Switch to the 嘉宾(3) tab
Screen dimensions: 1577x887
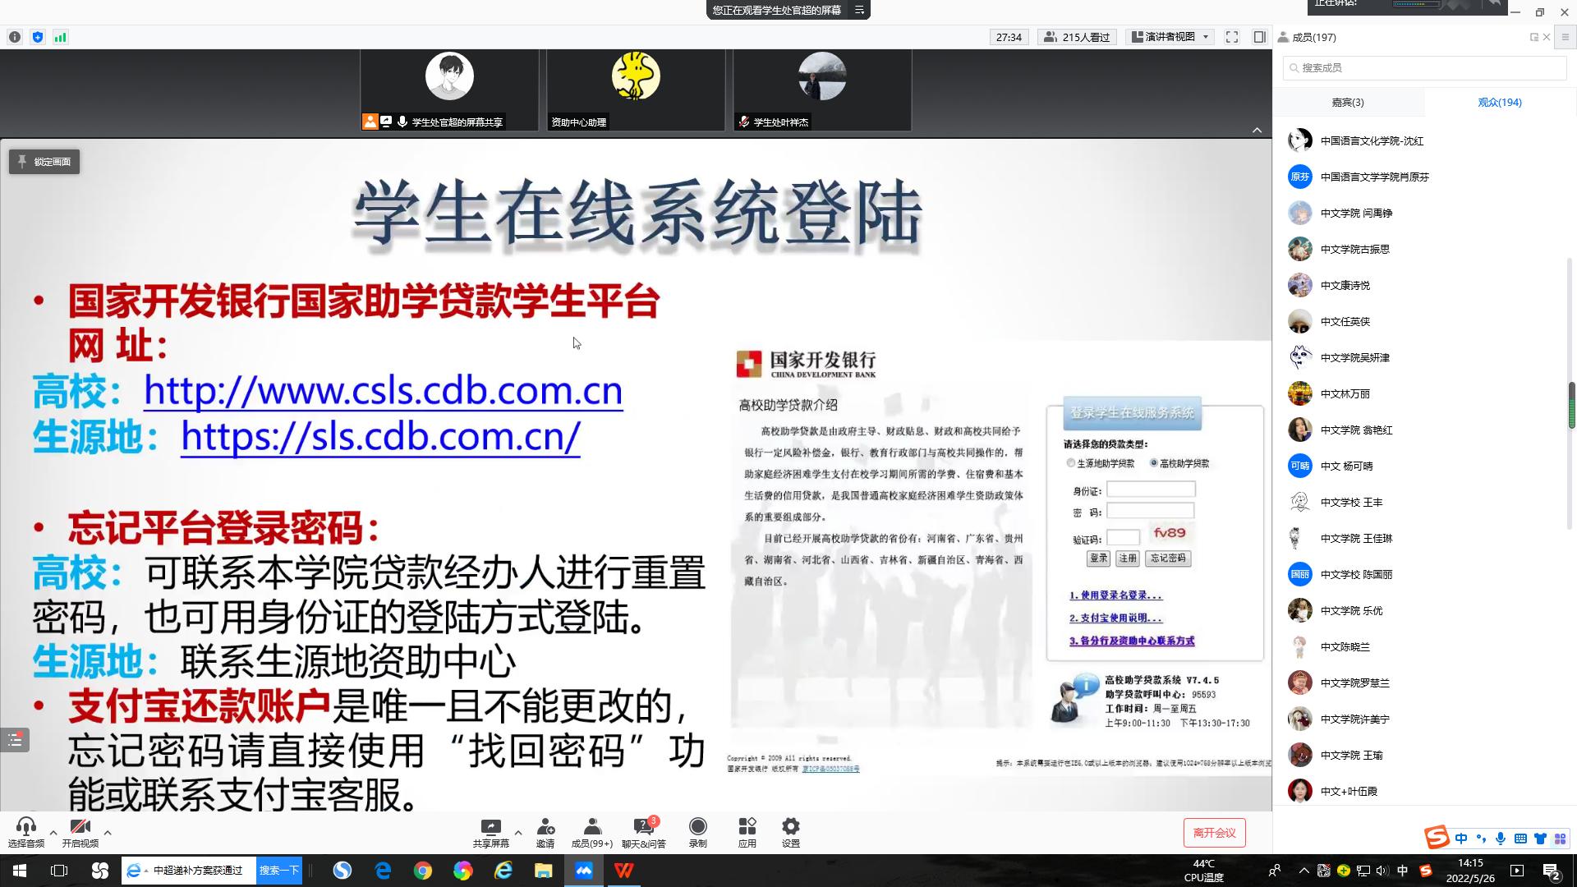[x=1347, y=103]
